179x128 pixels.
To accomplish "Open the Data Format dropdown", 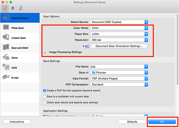I will coord(119,79).
